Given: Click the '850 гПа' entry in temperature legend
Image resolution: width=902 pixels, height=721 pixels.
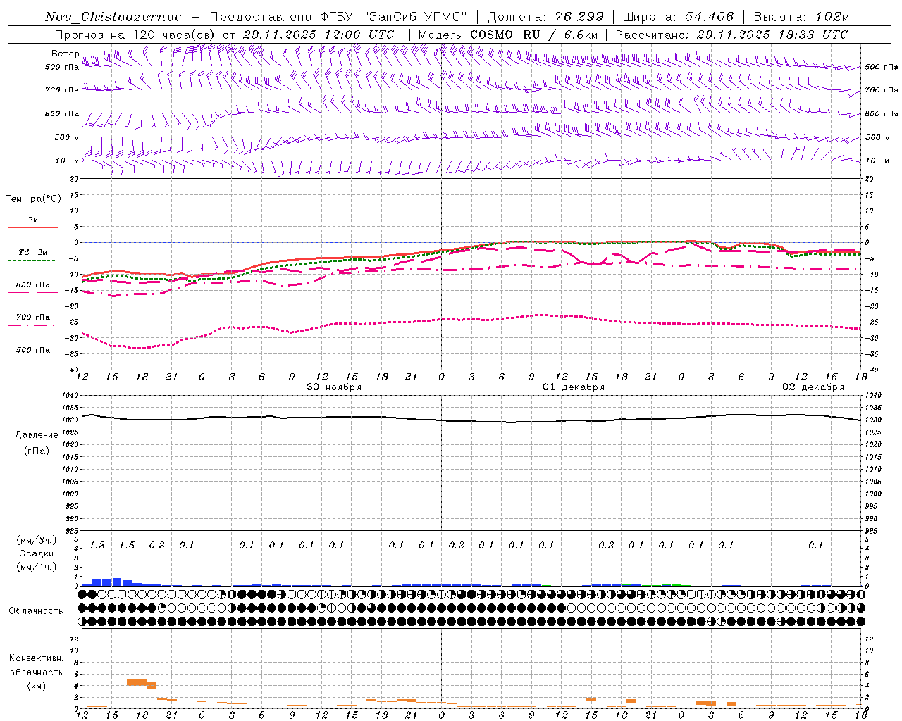Looking at the screenshot, I should tap(33, 285).
